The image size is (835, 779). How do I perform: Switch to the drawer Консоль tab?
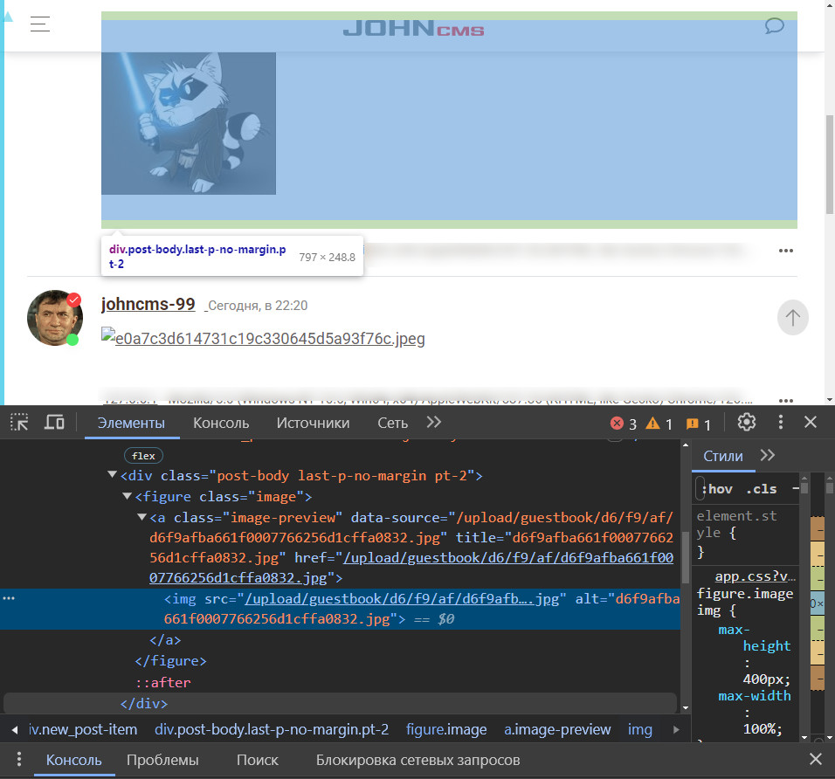(x=74, y=760)
